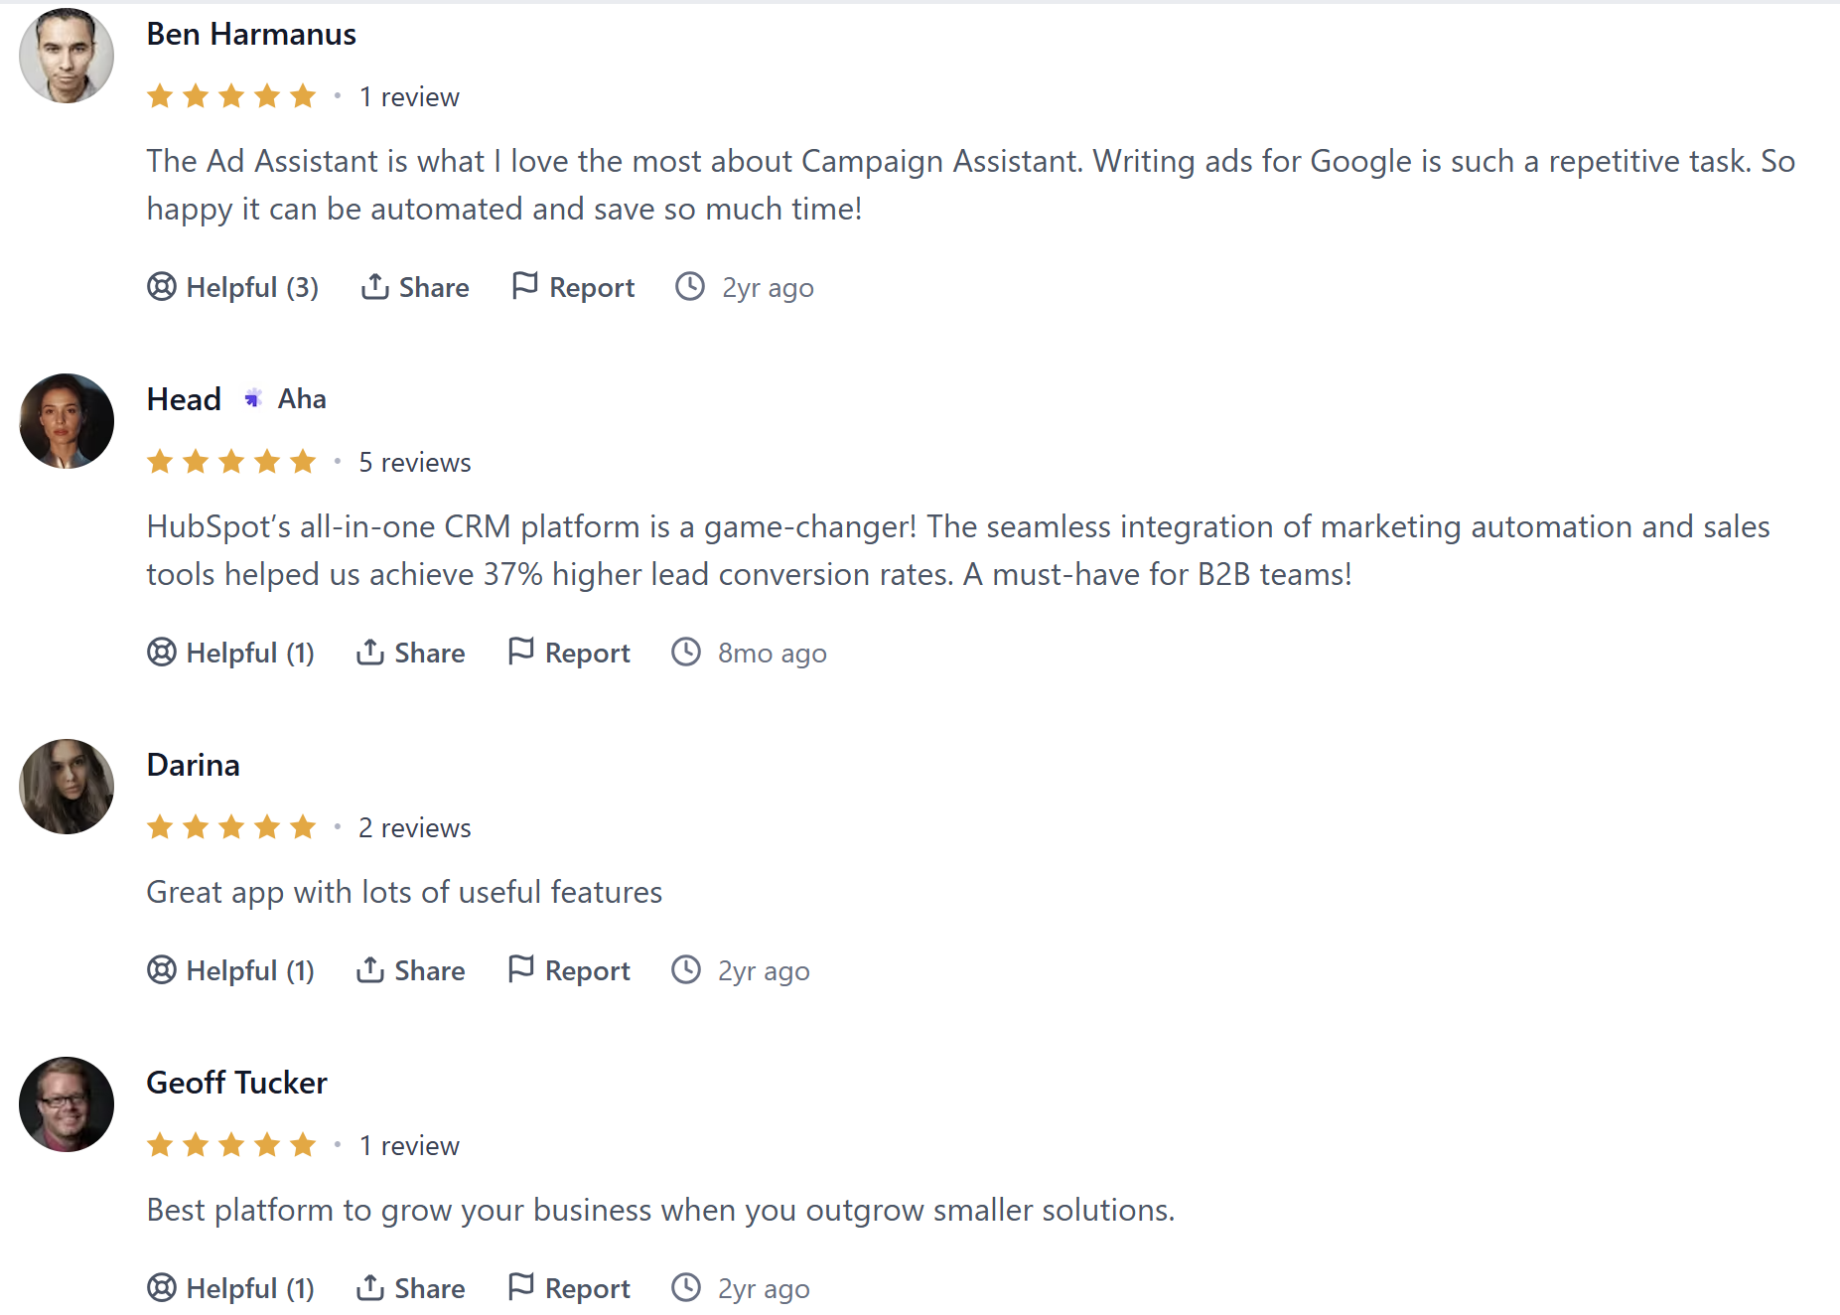The image size is (1840, 1315).
Task: Click Darina's avatar image
Action: [66, 786]
